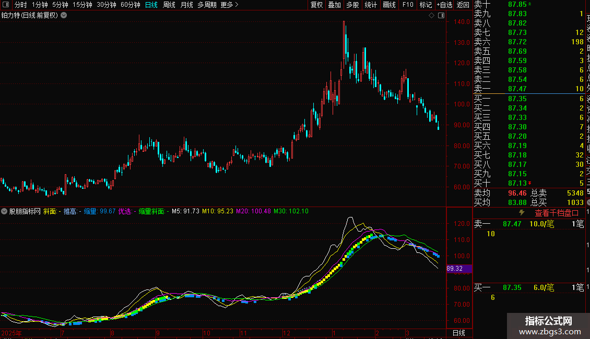
Task: Click the lightning icon beside 查看千档盘口
Action: coord(522,213)
